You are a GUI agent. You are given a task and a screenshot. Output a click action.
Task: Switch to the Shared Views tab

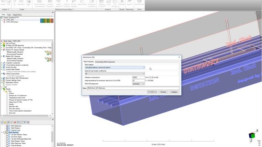[17, 15]
